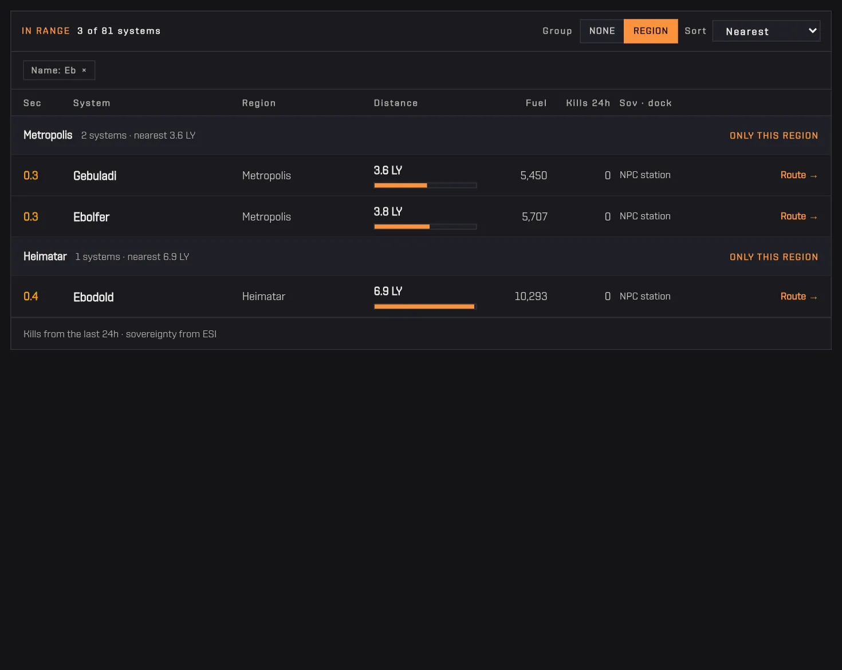
Task: Click the Heimatar group heading
Action: pyautogui.click(x=45, y=257)
